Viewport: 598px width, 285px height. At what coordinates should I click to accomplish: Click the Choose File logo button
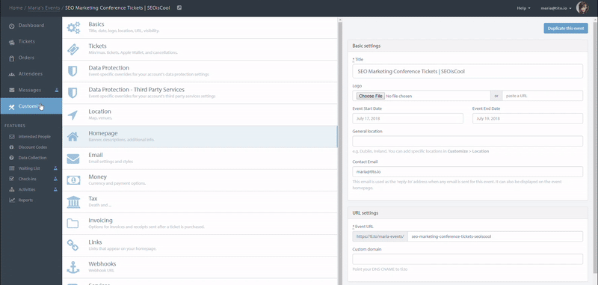point(371,96)
